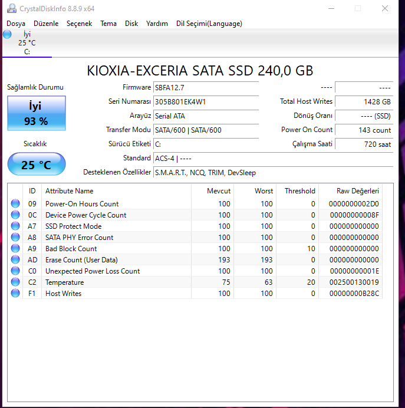Click the Çalışma Saati value 720 saat
The width and height of the screenshot is (405, 408).
pos(364,144)
